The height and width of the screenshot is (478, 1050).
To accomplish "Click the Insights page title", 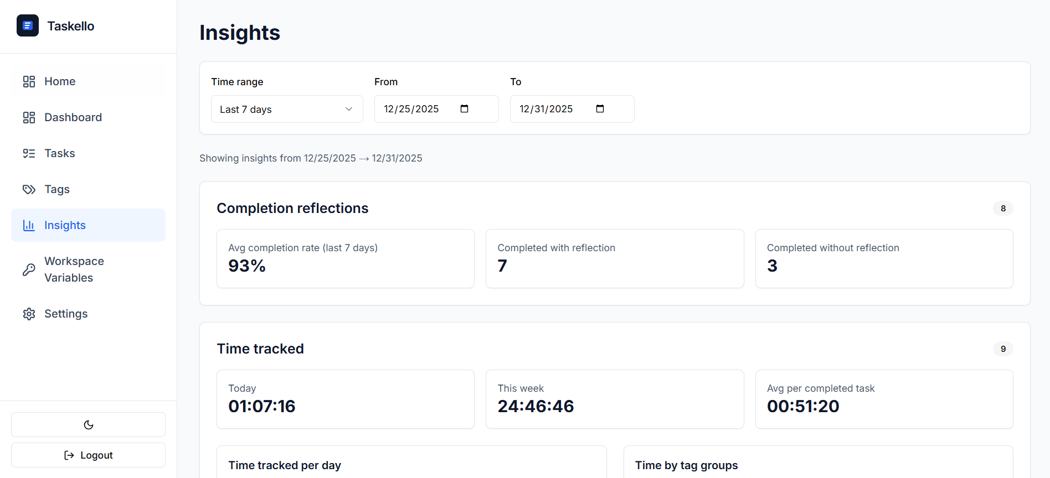I will pyautogui.click(x=240, y=33).
